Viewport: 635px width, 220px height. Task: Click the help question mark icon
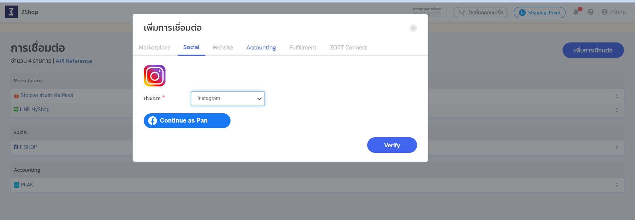pyautogui.click(x=591, y=12)
